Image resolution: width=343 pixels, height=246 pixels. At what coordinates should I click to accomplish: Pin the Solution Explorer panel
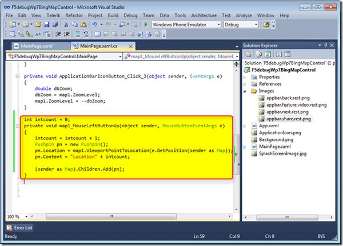326,45
